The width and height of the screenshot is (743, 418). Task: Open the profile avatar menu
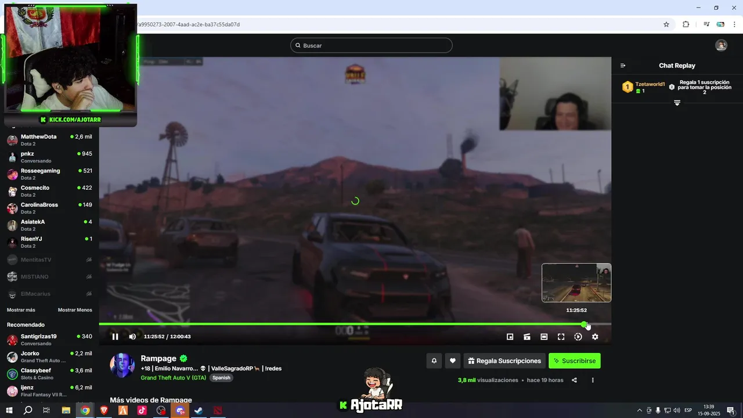tap(721, 45)
